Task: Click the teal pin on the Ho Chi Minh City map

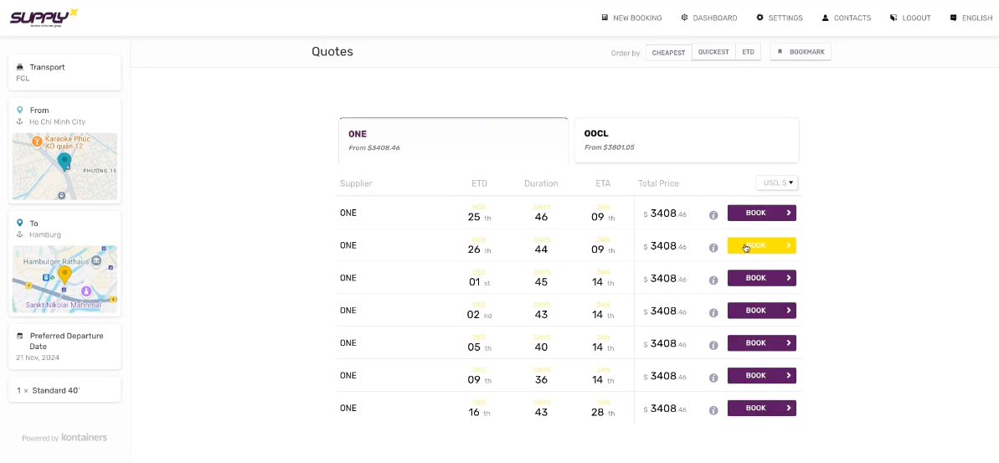Action: click(x=64, y=161)
